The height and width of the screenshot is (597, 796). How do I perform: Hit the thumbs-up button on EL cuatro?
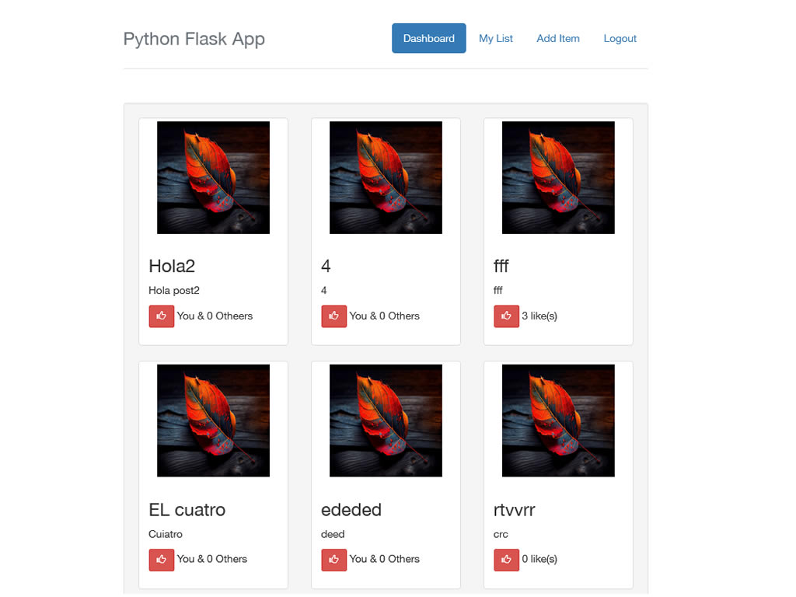tap(161, 560)
